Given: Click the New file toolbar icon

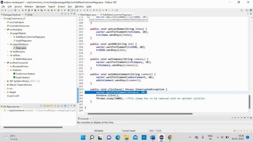Looking at the screenshot, I should tap(2, 10).
